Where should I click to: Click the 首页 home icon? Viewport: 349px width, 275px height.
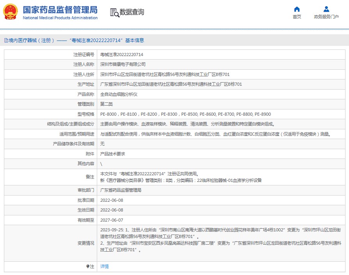pyautogui.click(x=297, y=9)
